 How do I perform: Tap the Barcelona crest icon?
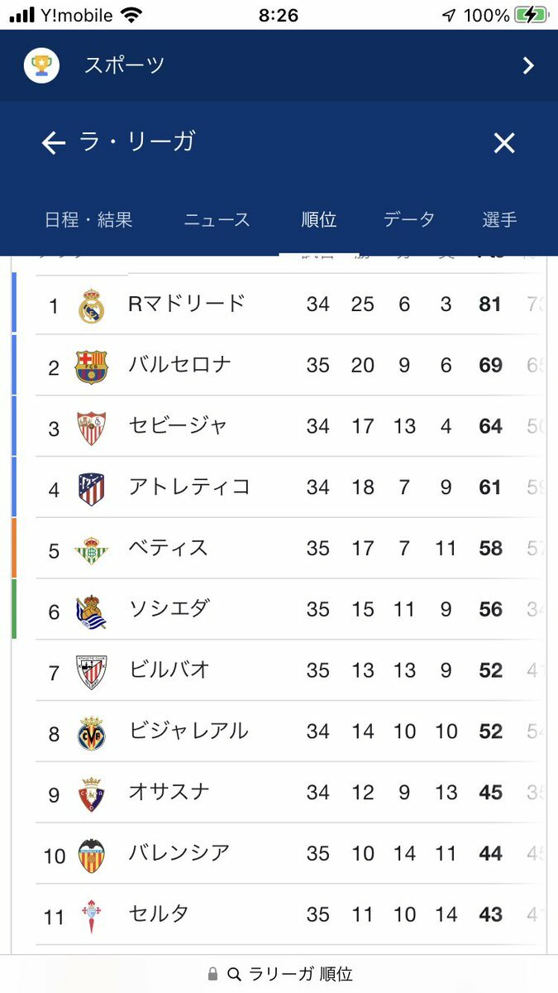pos(92,367)
